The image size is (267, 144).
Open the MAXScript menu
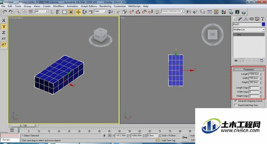(134, 6)
